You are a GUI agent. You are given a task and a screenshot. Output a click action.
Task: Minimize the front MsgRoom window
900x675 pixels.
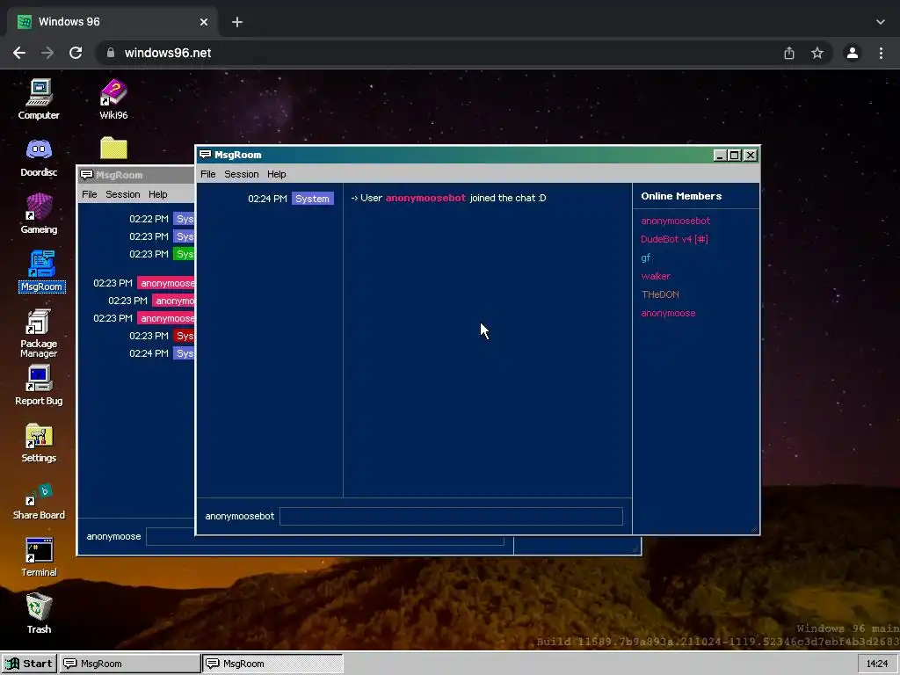719,155
